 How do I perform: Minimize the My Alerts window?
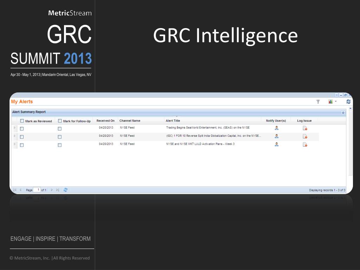point(341,95)
